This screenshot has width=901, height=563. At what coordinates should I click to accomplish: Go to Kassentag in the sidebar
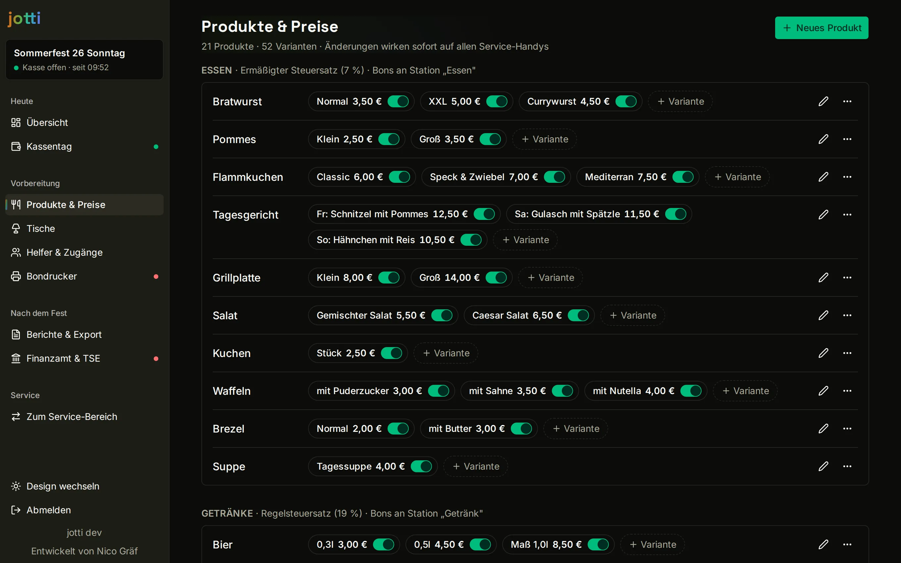coord(84,146)
